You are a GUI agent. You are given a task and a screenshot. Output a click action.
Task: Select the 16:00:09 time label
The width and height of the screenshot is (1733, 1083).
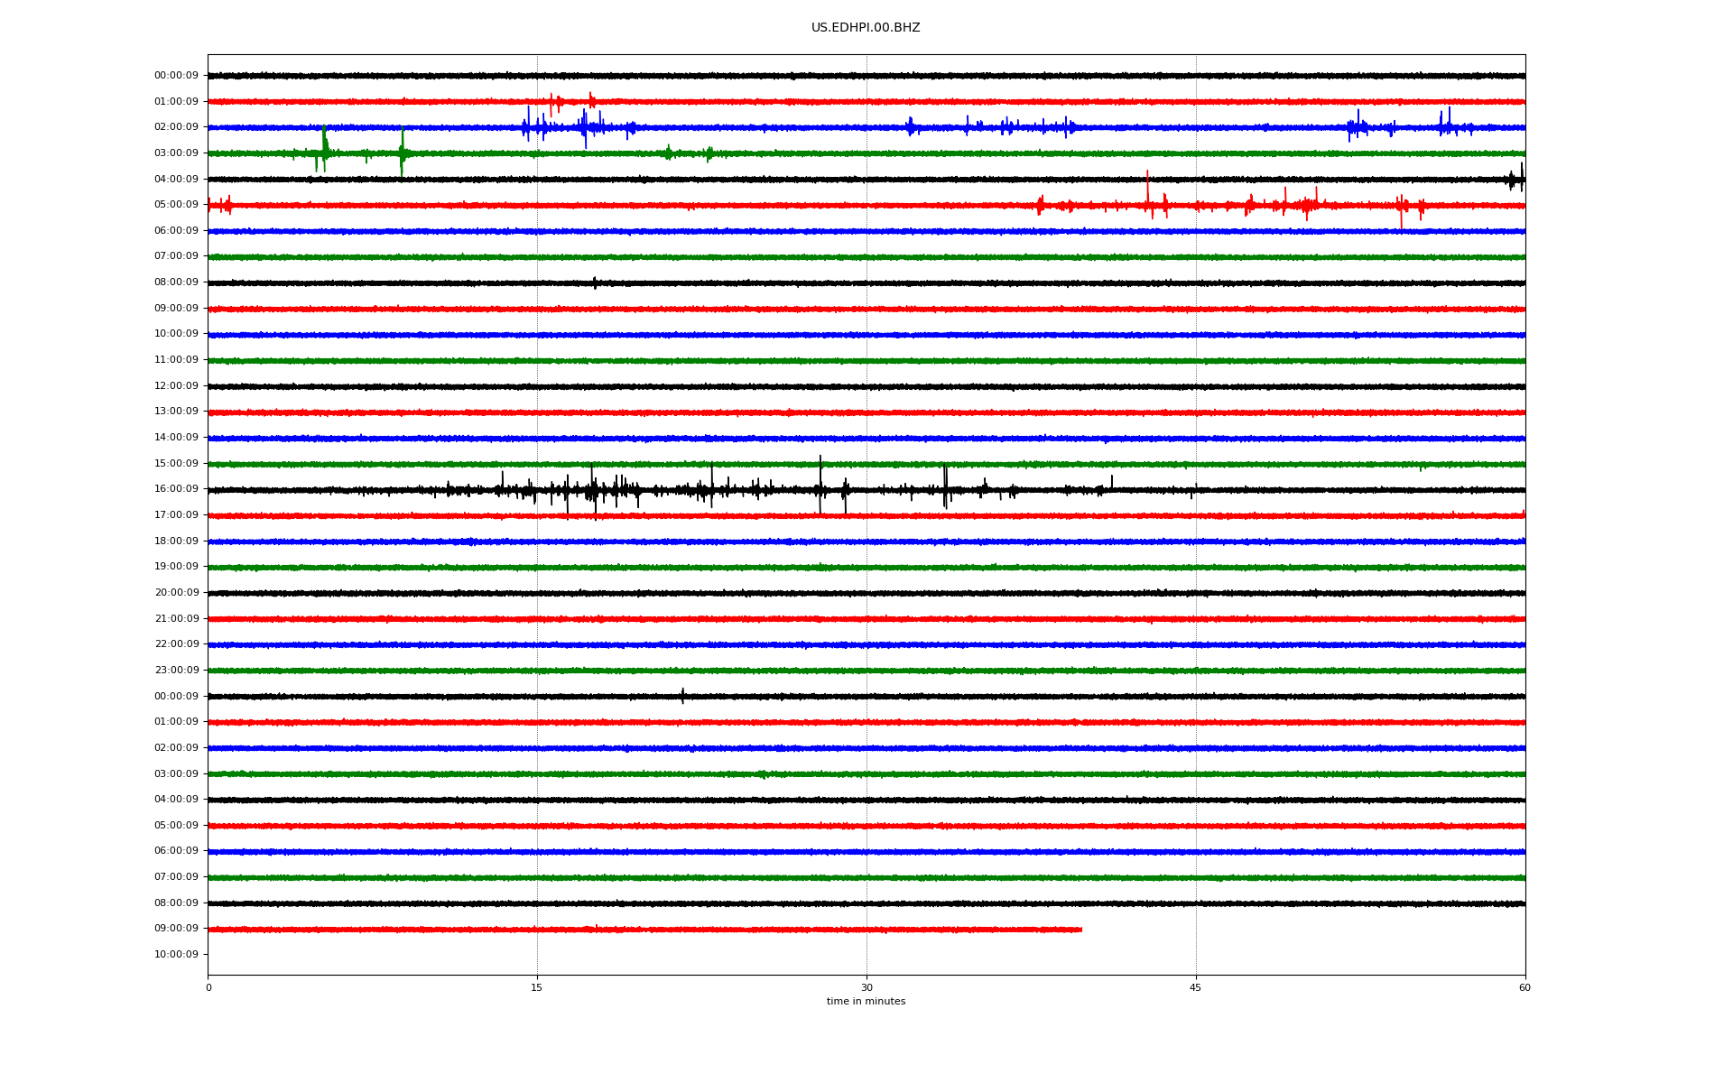(176, 489)
